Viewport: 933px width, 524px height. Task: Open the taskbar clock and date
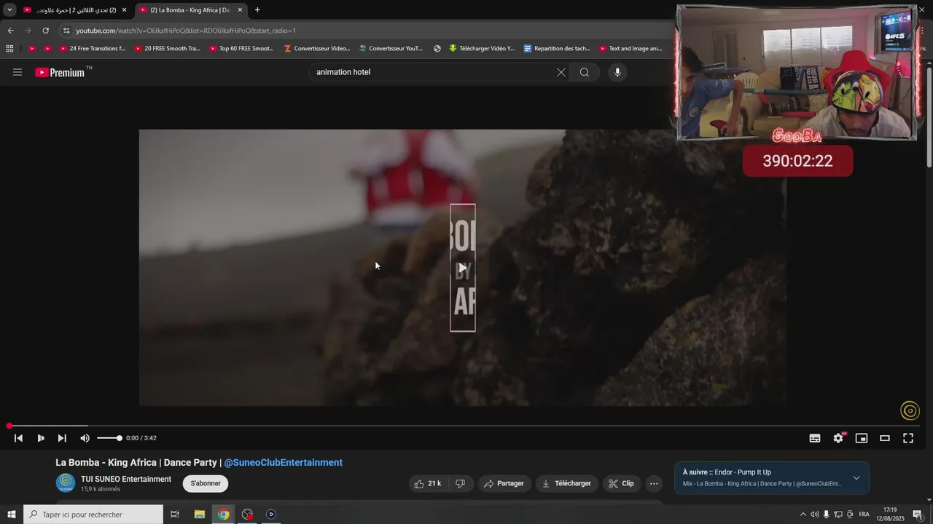coord(890,515)
